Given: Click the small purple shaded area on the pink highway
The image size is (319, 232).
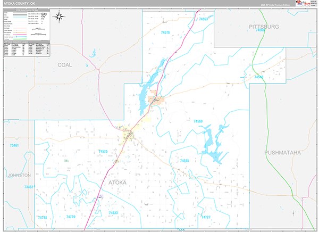Looking at the screenshot, I should pos(100,196).
